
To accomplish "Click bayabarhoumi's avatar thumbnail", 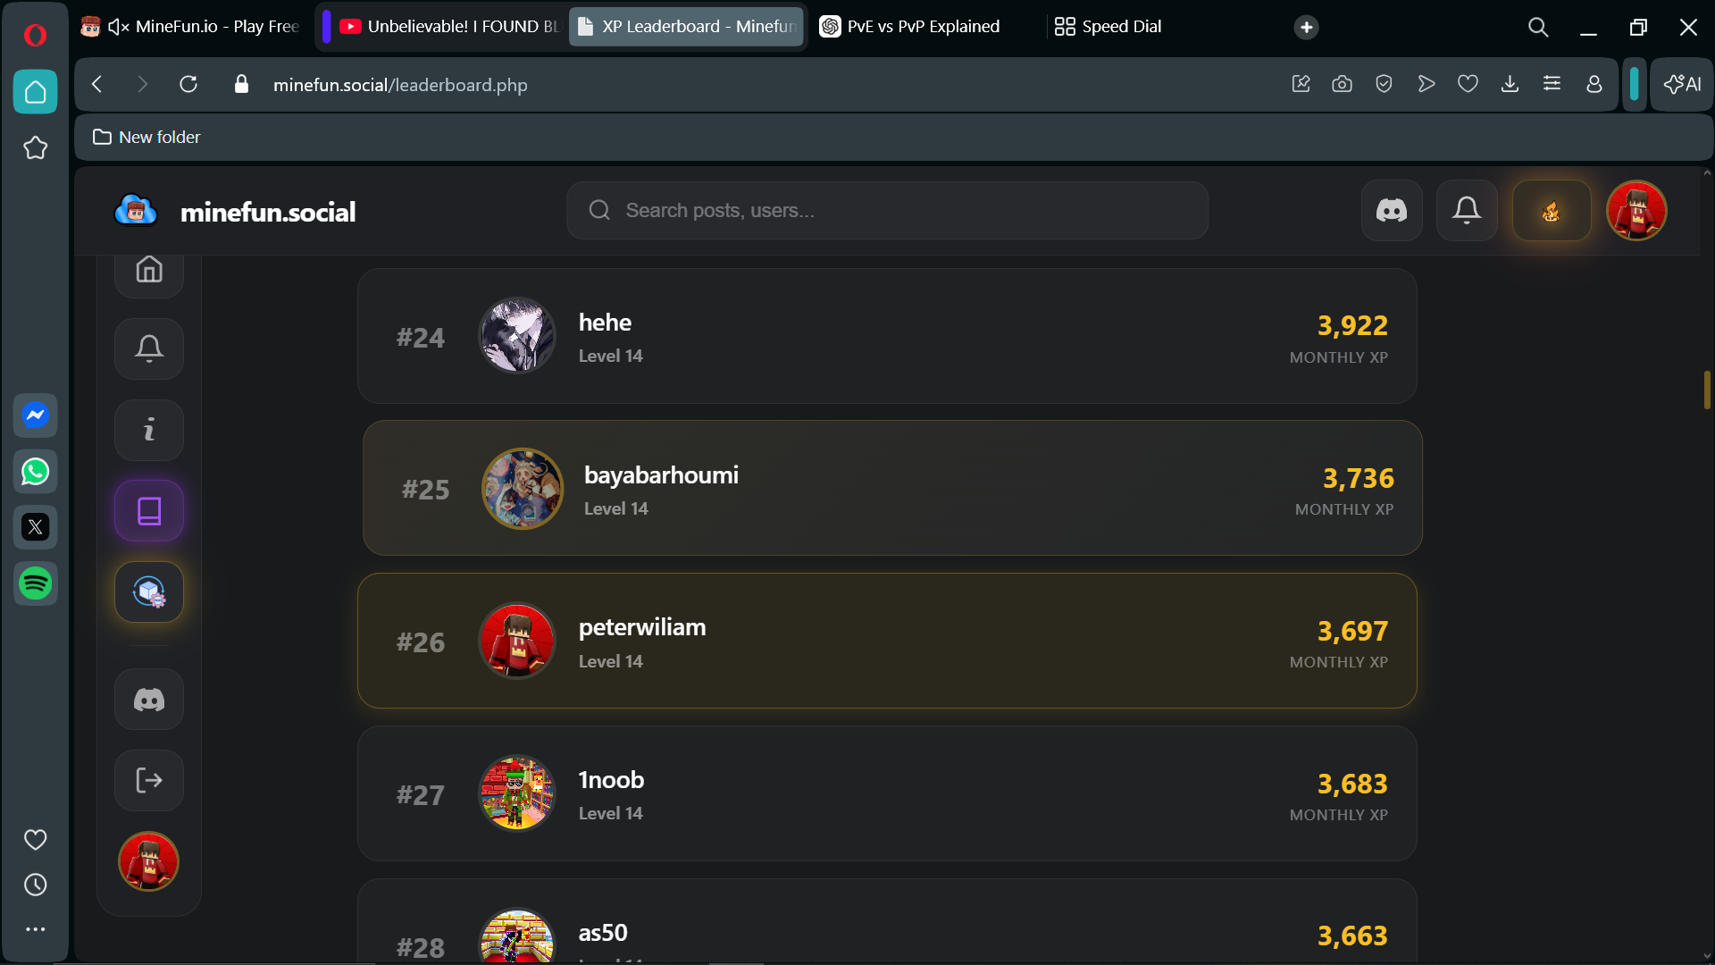I will pyautogui.click(x=523, y=489).
